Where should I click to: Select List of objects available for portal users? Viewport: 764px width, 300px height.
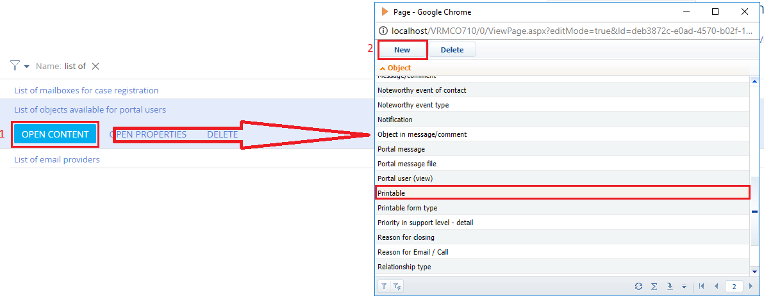(90, 109)
